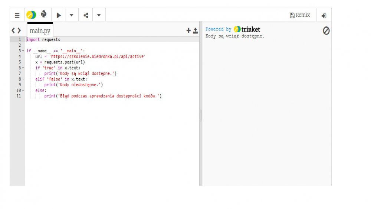The height and width of the screenshot is (209, 371).
Task: Add a new file with plus icon
Action: pyautogui.click(x=188, y=31)
